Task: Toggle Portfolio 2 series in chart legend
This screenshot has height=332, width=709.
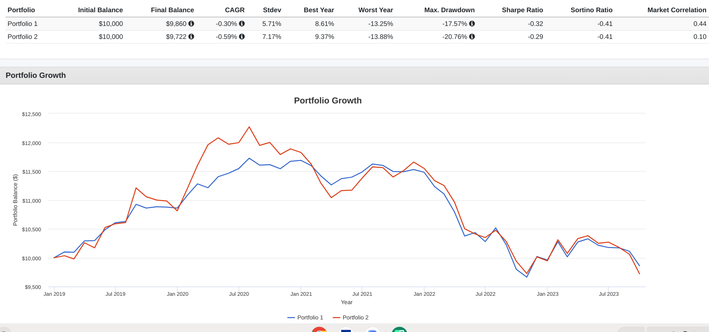Action: pyautogui.click(x=355, y=317)
